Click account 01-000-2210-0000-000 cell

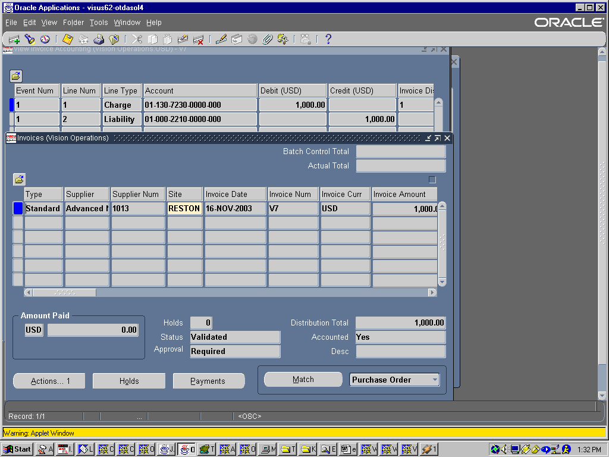tap(200, 119)
